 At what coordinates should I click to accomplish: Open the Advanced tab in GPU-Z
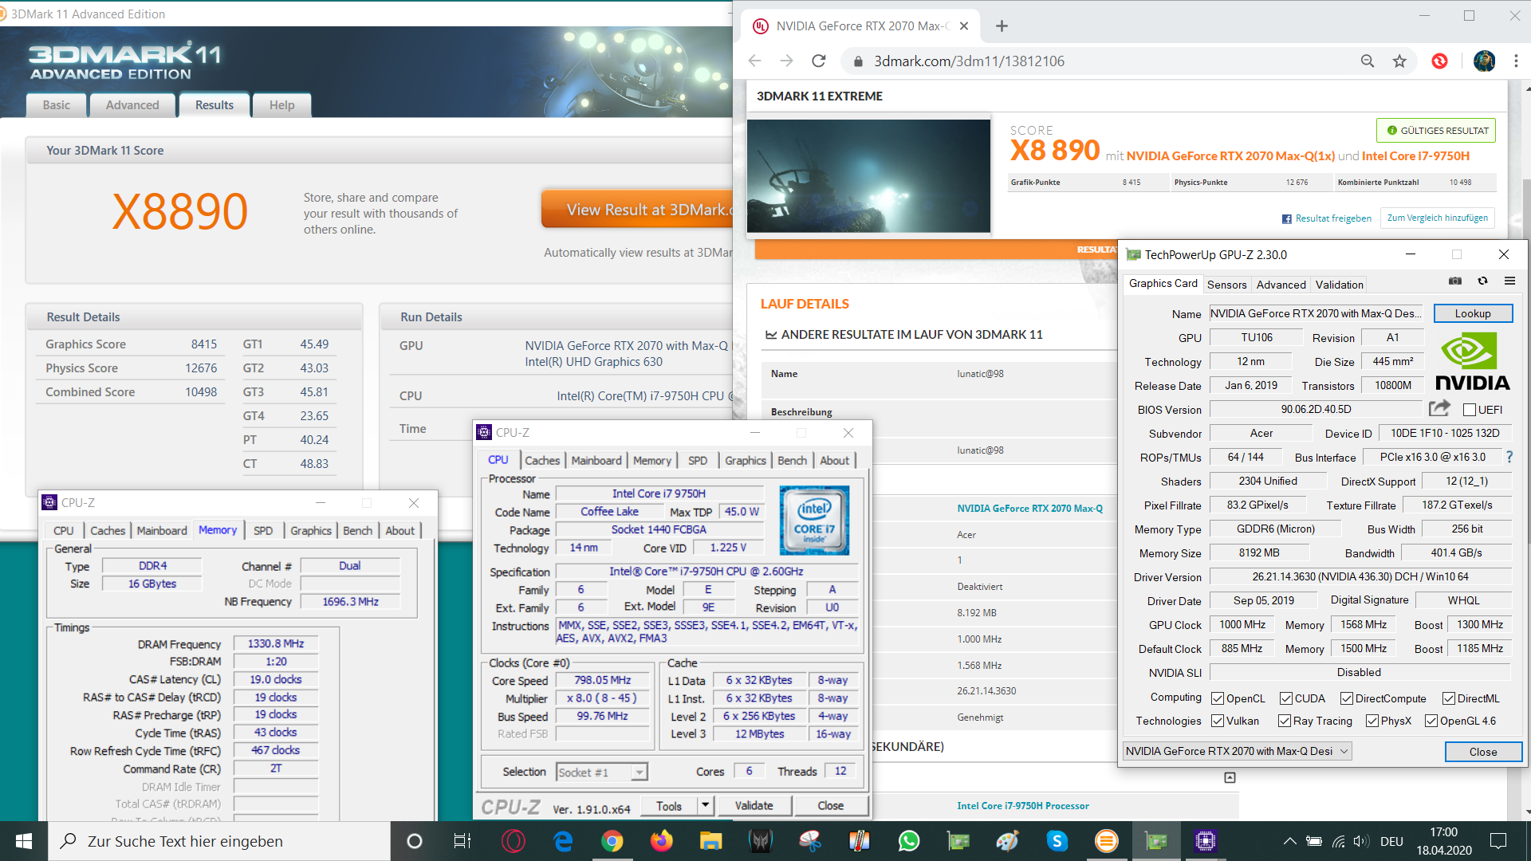(1281, 285)
